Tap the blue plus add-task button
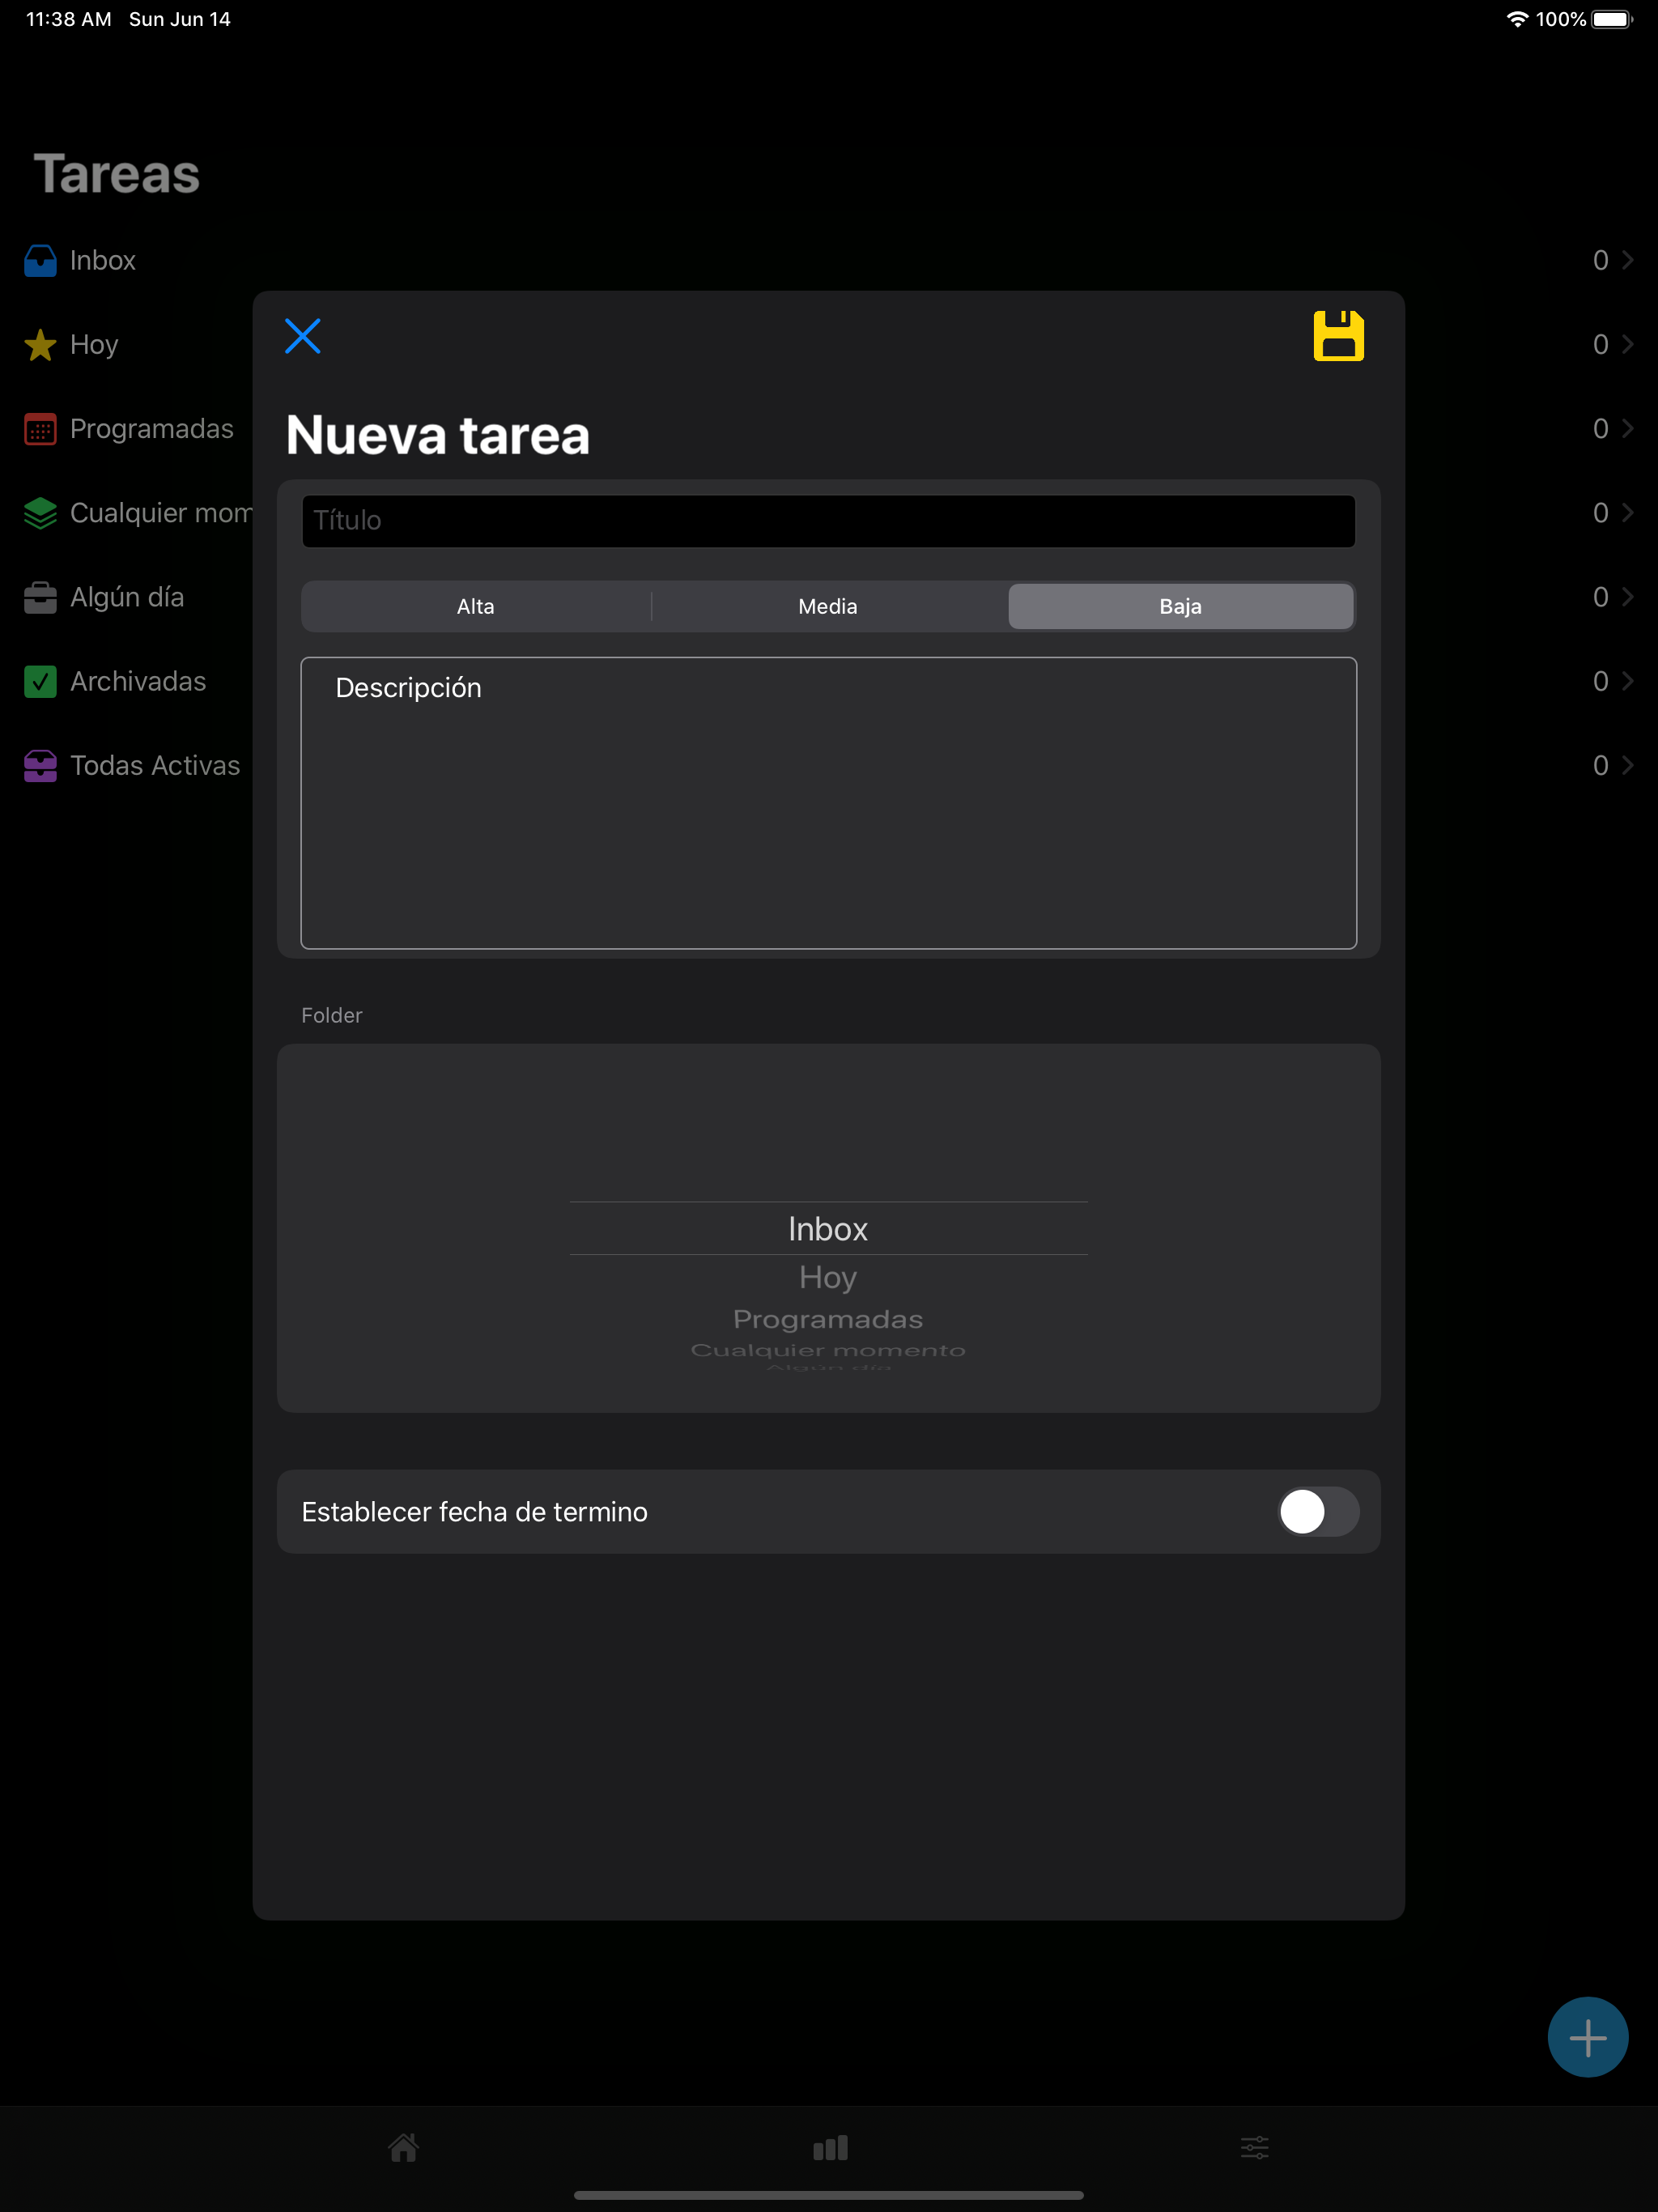 click(1587, 2037)
